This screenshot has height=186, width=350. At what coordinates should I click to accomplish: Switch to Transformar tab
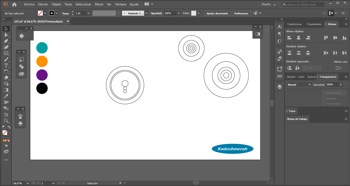tap(294, 24)
